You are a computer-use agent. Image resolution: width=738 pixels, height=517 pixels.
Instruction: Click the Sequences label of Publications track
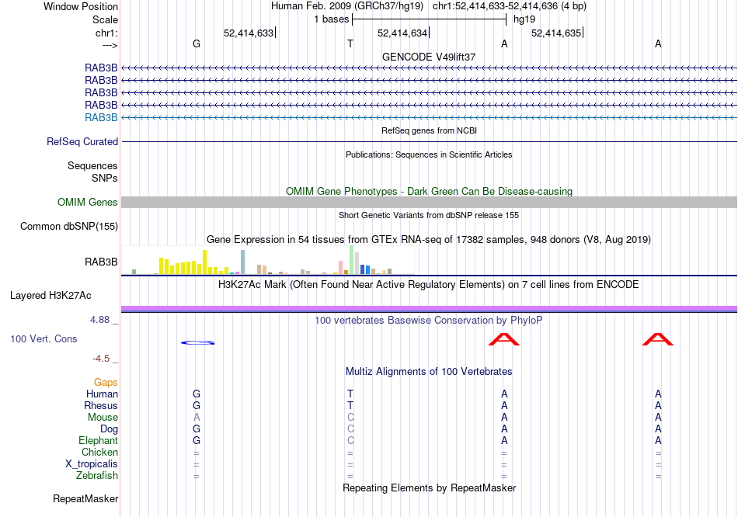tap(92, 165)
